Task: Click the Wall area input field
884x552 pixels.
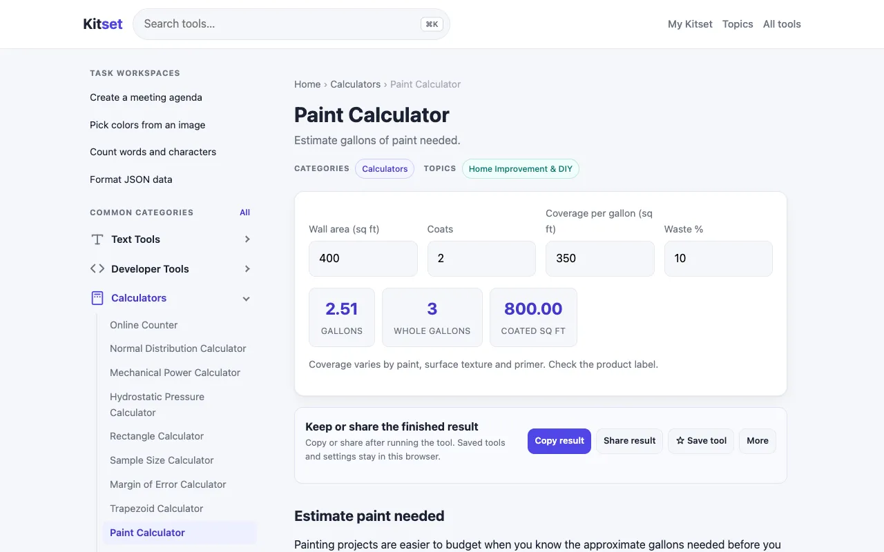Action: 363,259
